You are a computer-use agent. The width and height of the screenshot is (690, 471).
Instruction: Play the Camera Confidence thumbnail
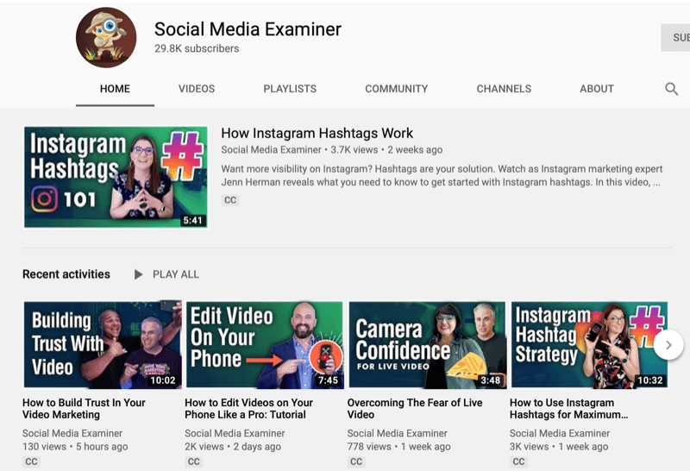[x=427, y=345]
